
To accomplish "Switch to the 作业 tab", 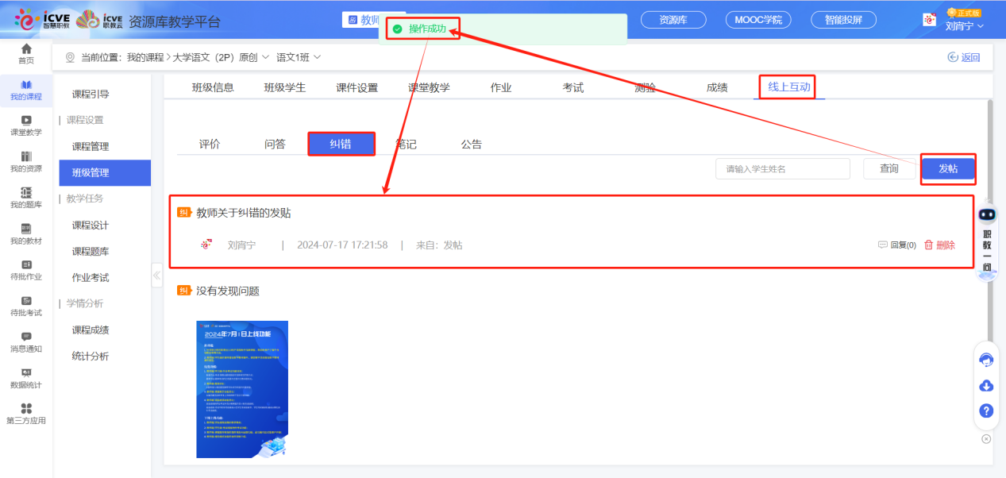I will (501, 87).
